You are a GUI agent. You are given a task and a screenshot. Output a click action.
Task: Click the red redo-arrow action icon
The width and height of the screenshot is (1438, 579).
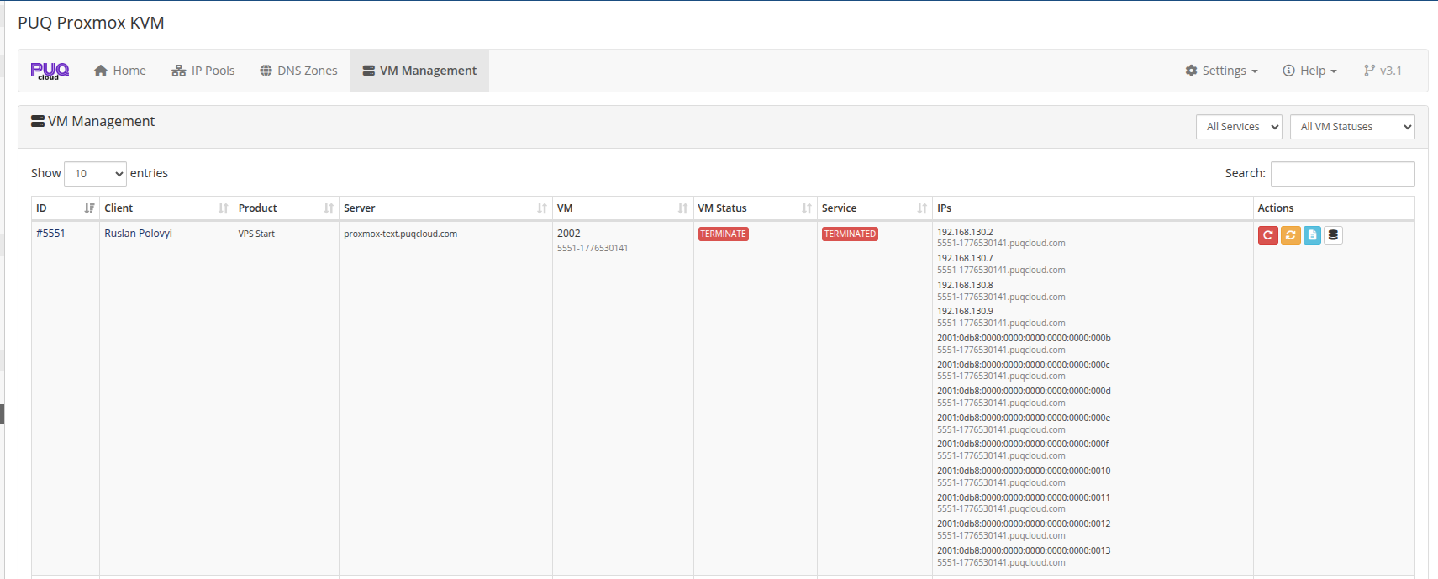(1268, 235)
